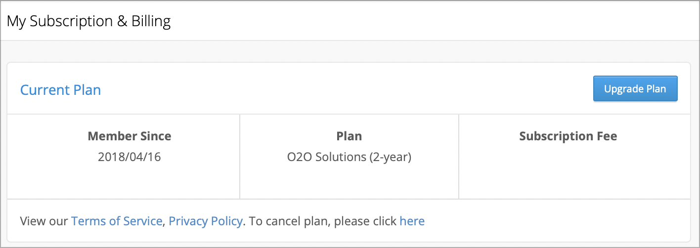Click the Subscription Fee label
Image resolution: width=700 pixels, height=248 pixels.
pyautogui.click(x=568, y=136)
